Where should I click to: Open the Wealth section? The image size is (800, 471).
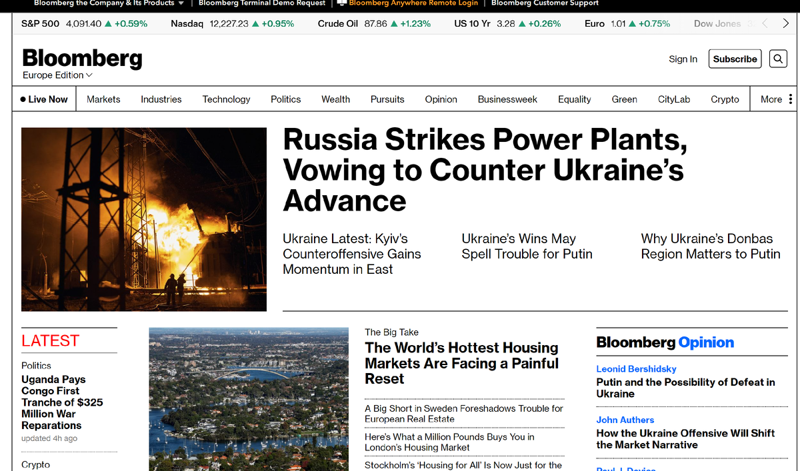click(335, 99)
